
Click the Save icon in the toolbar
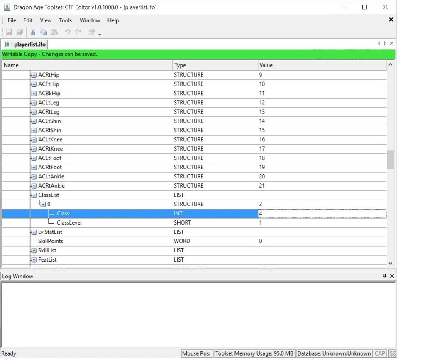pyautogui.click(x=9, y=32)
